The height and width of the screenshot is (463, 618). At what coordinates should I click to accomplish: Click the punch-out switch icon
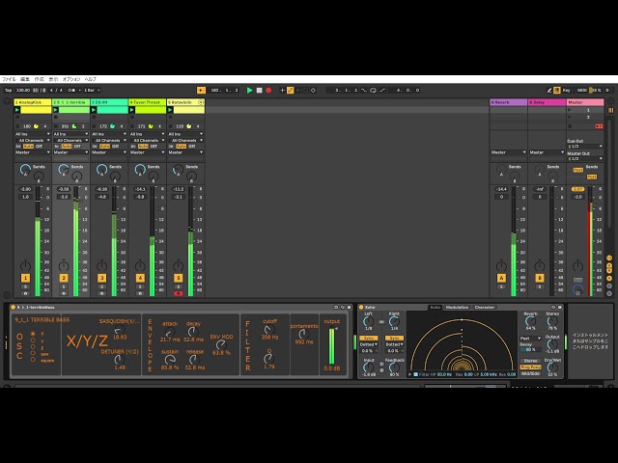tap(382, 90)
